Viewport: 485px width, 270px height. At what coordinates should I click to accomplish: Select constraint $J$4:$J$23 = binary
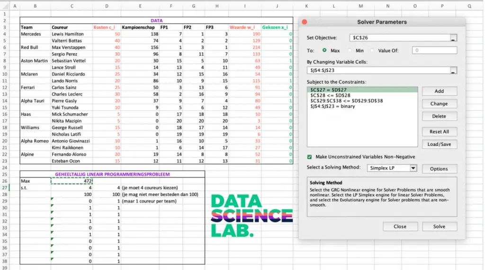[x=362, y=106]
